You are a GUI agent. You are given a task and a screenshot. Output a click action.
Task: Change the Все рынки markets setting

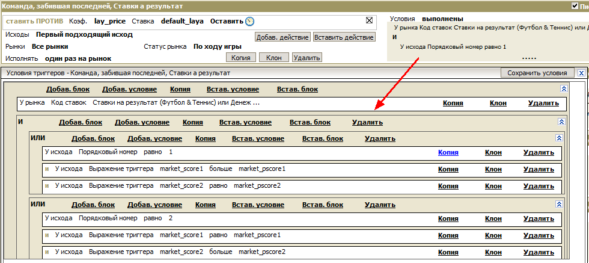pos(50,47)
